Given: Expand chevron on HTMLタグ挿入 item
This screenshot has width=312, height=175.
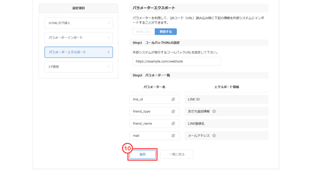Looking at the screenshot, I should coord(109,23).
